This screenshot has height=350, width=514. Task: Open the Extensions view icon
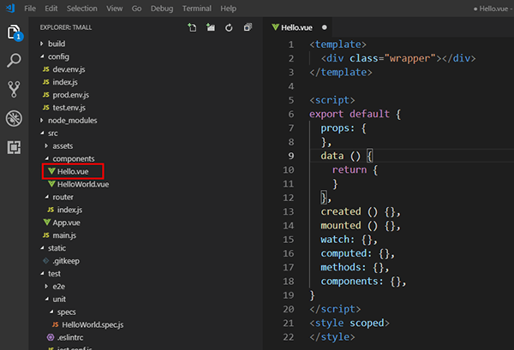[x=14, y=146]
